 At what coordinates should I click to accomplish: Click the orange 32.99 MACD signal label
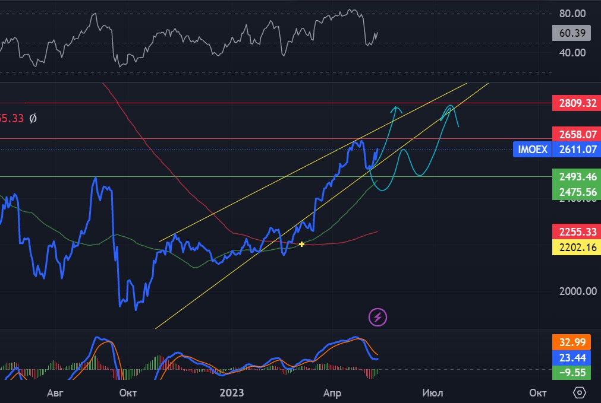tap(574, 342)
